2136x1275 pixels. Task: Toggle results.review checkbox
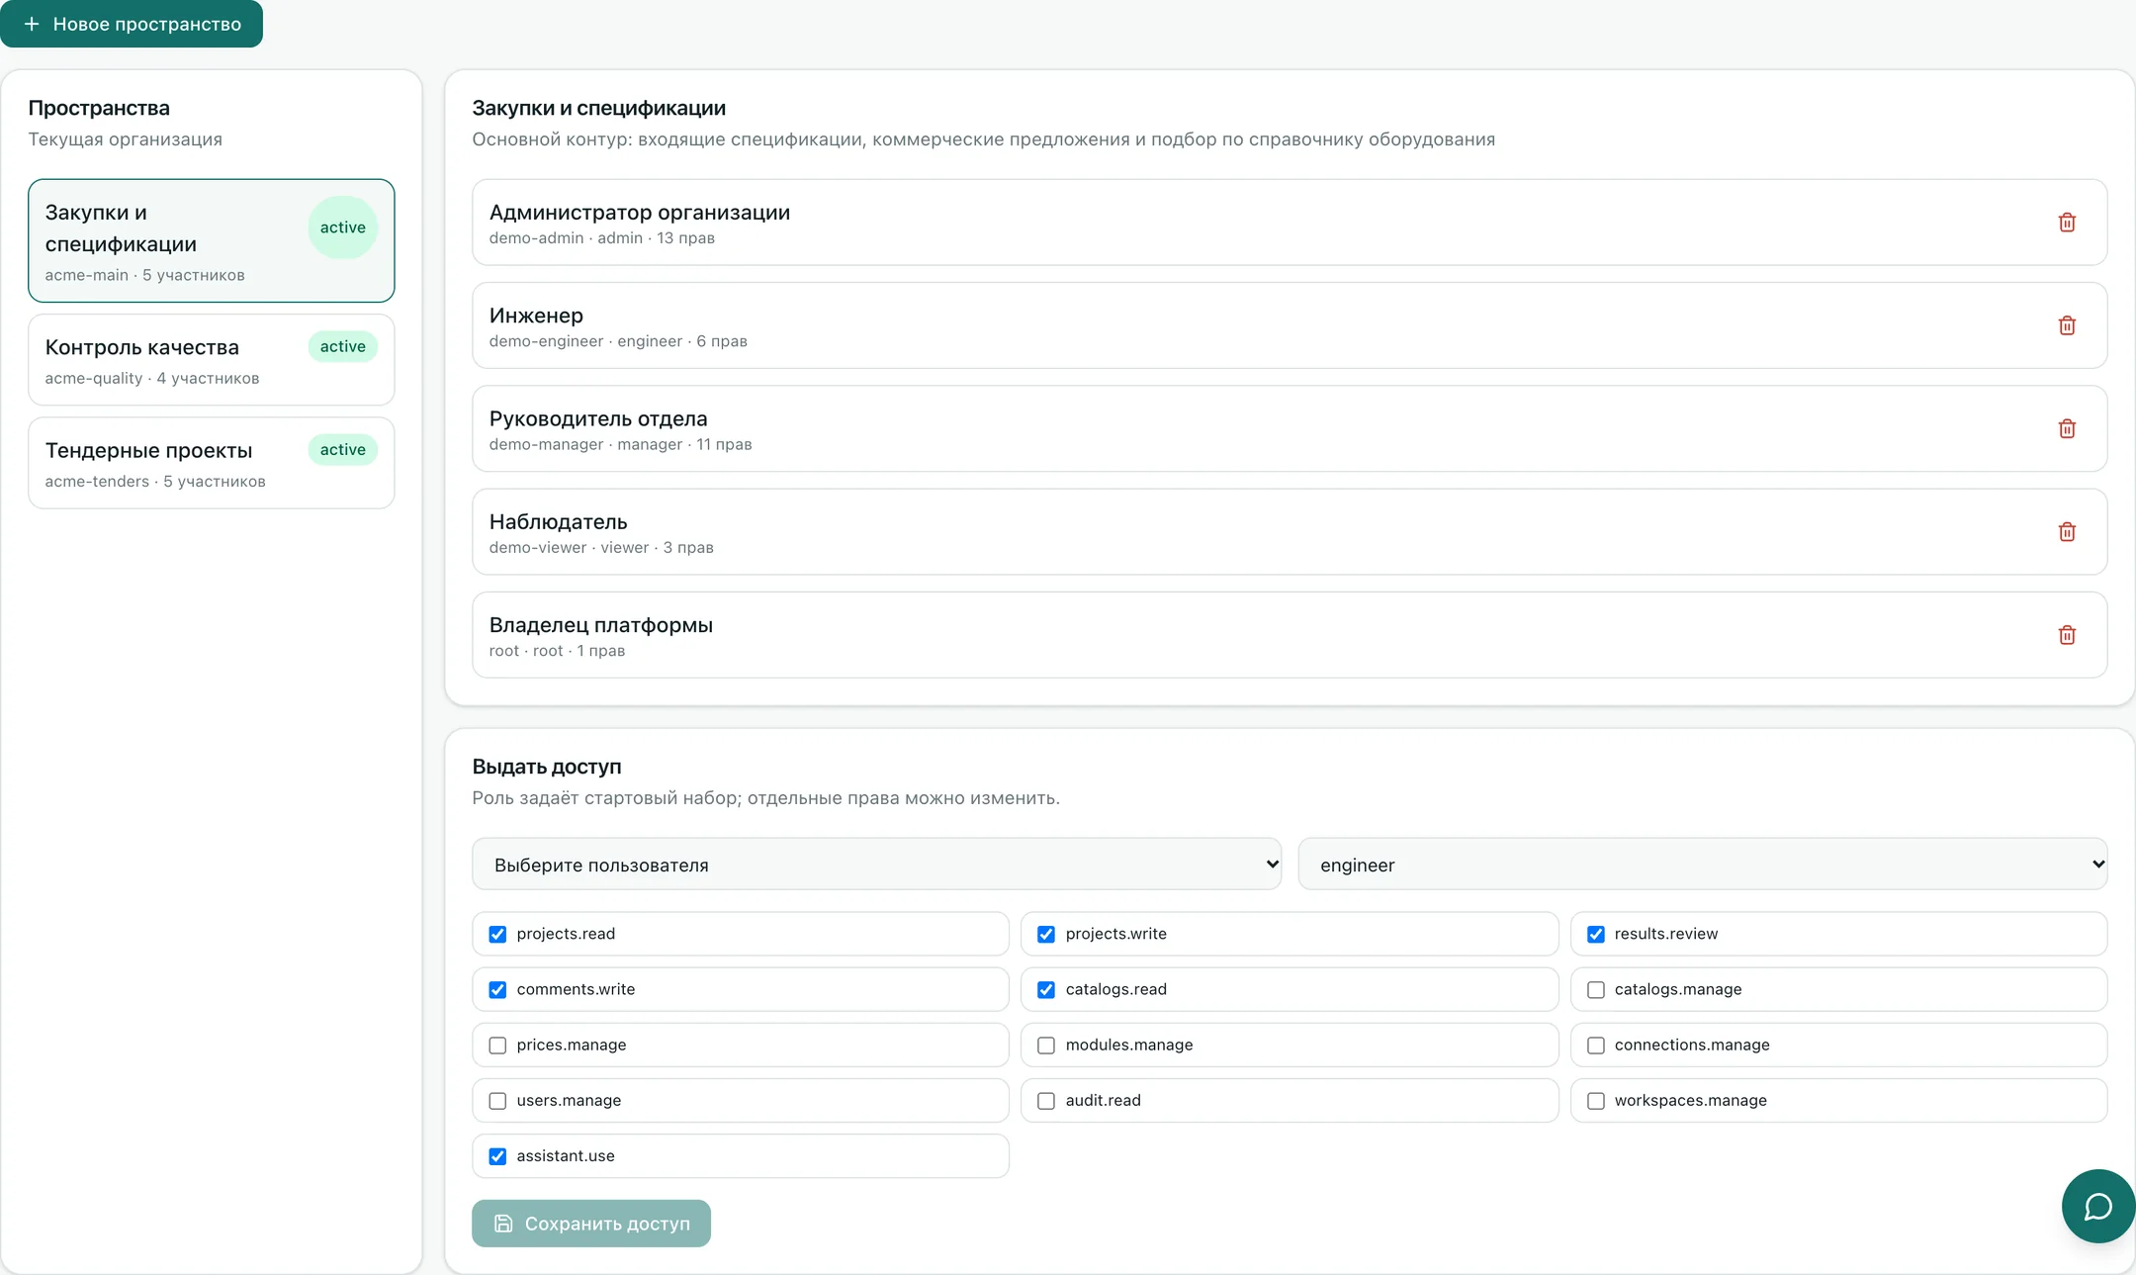pyautogui.click(x=1596, y=934)
